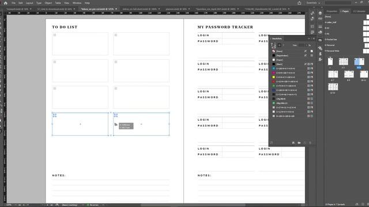Select page 1 thumbnail in Pages panel
The width and height of the screenshot is (369, 207).
[330, 62]
